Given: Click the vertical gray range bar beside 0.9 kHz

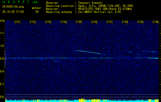Looking at the screenshot, I should [5, 59].
